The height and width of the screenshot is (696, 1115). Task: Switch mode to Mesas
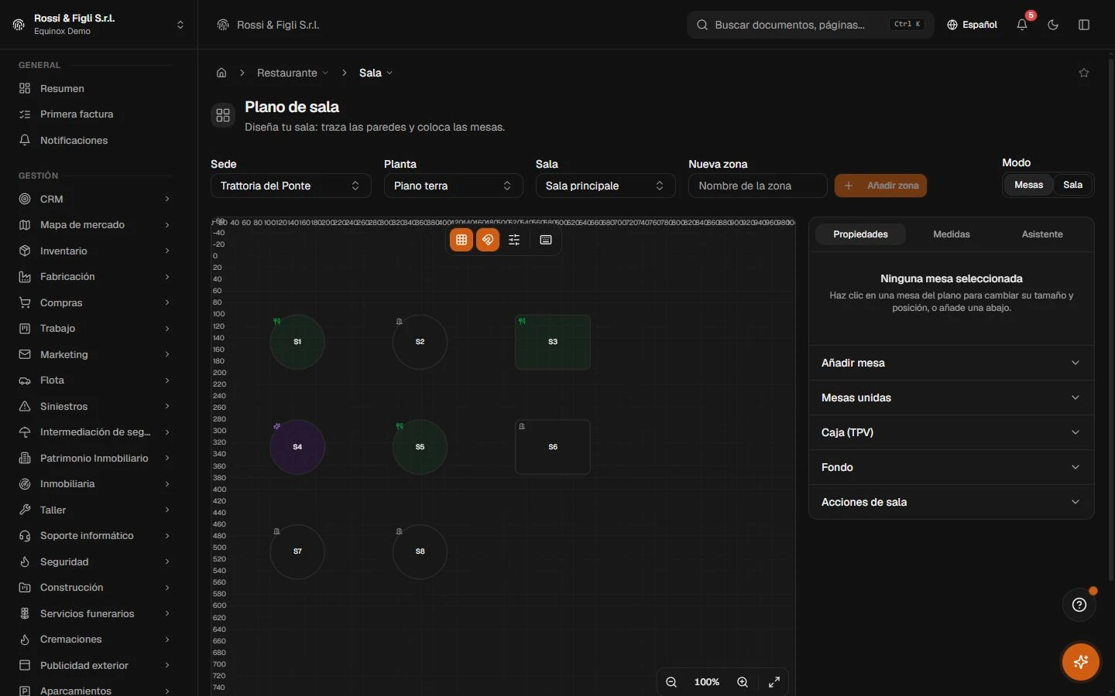tap(1028, 185)
